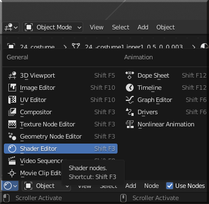
Task: Switch to Compositor editor
Action: click(60, 112)
